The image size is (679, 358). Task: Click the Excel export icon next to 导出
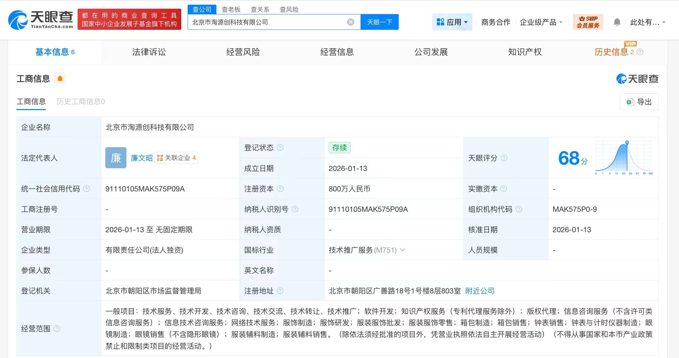coord(630,102)
